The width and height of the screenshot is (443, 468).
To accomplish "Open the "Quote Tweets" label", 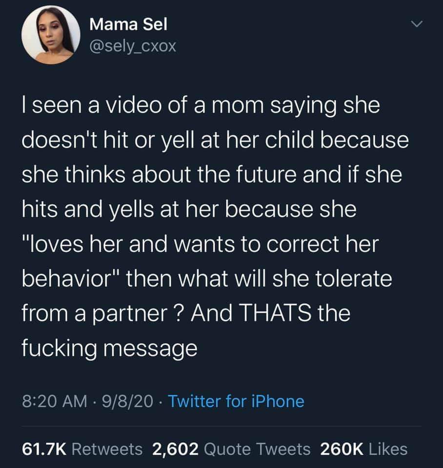I will coord(257,449).
